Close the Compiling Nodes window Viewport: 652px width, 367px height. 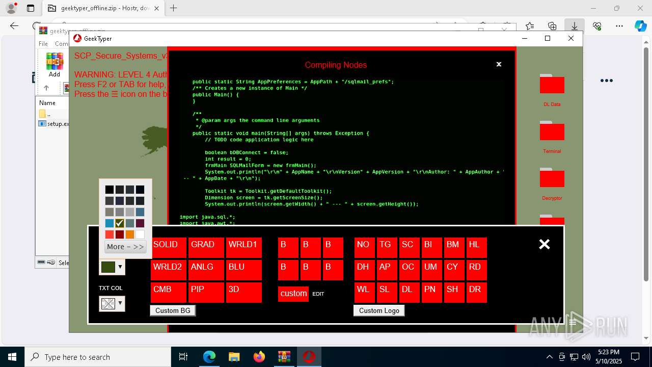coord(499,64)
